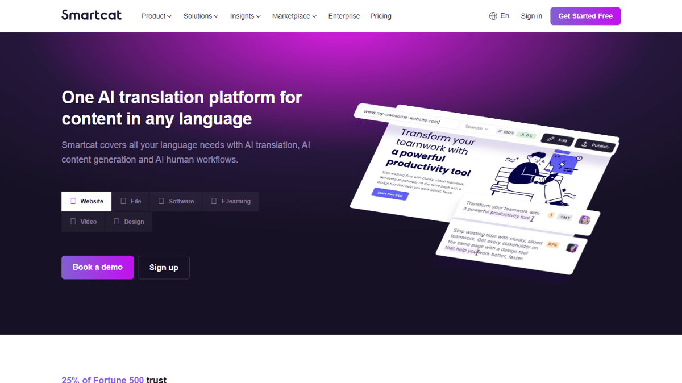682x383 pixels.
Task: Click the Software tab icon
Action: coord(161,201)
